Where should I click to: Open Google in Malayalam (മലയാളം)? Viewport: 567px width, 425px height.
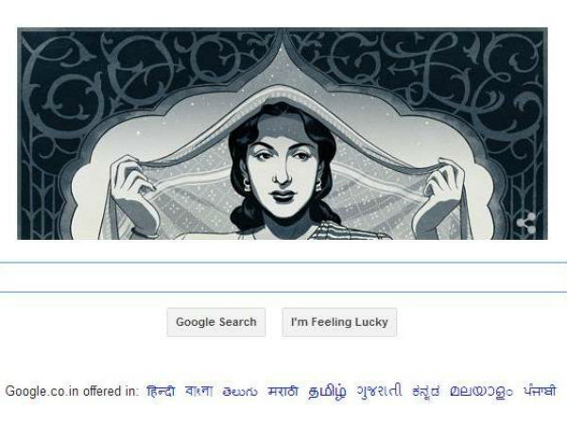pos(481,391)
